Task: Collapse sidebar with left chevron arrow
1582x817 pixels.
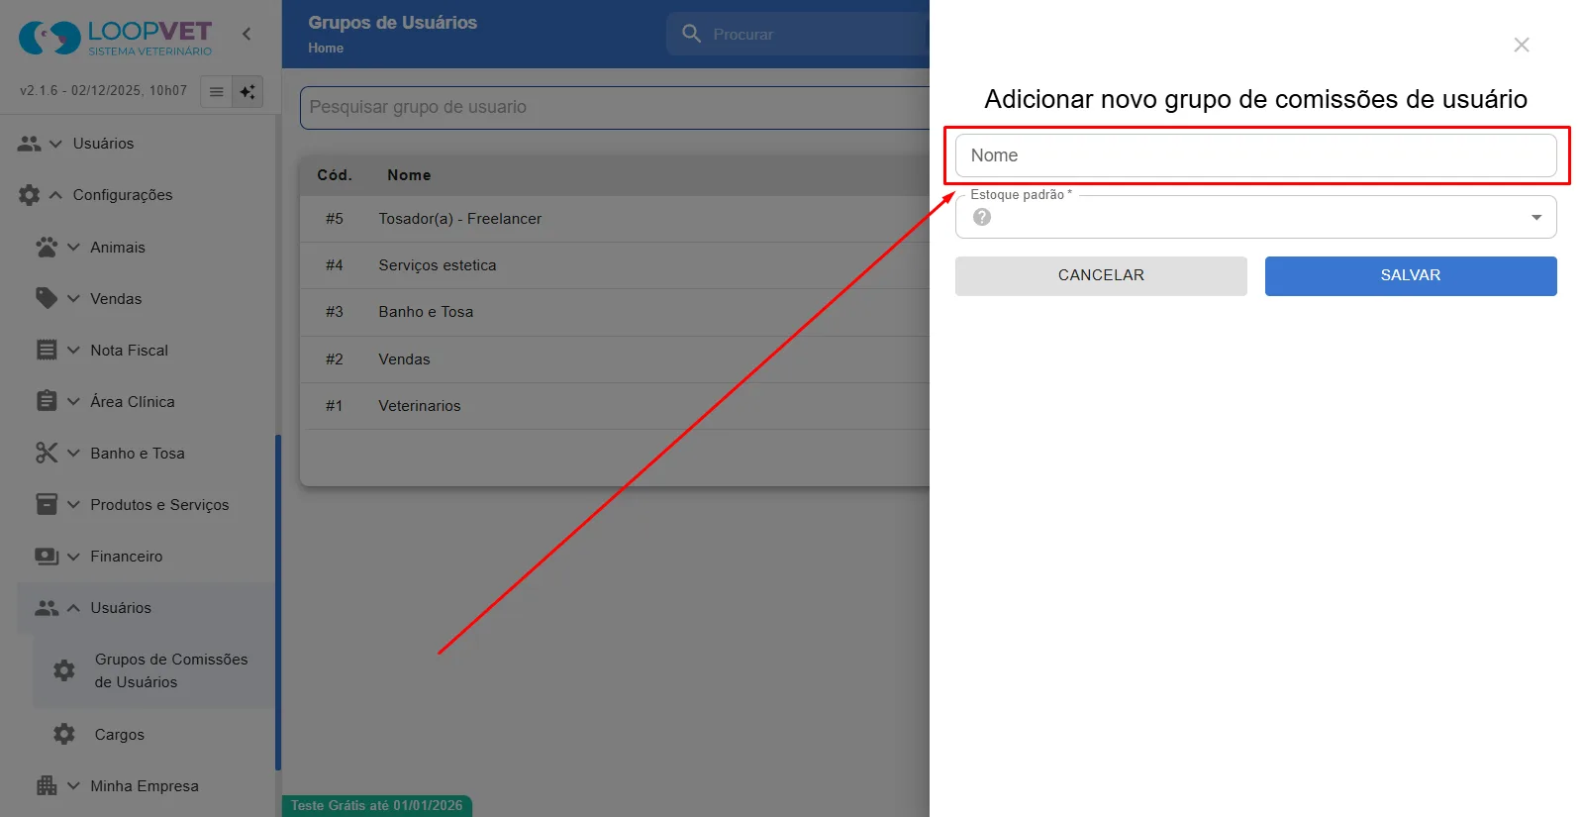Action: pos(247,34)
